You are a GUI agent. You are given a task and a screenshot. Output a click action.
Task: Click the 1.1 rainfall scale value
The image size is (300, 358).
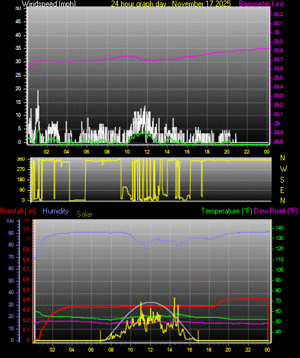tap(26, 229)
